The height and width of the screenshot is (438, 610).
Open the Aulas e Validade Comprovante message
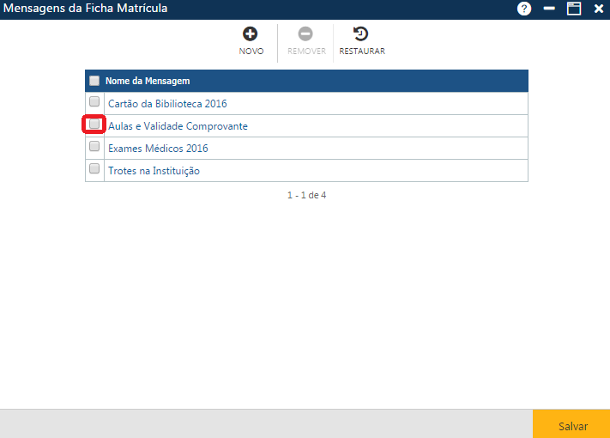click(x=178, y=126)
